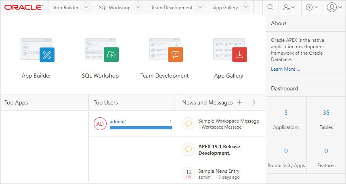Select Team Development in the top menu
Viewport: 346px width, 184px height.
(172, 8)
